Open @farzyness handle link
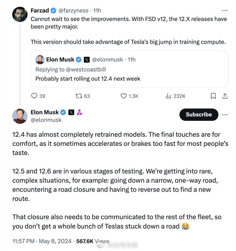236x251 pixels. click(73, 11)
